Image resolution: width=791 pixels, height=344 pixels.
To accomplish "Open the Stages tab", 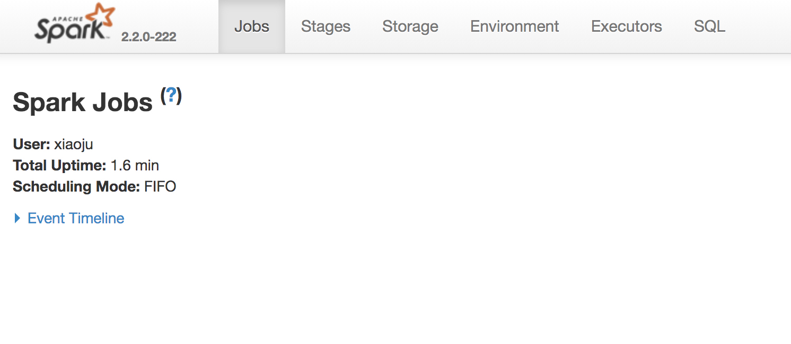I will [326, 26].
